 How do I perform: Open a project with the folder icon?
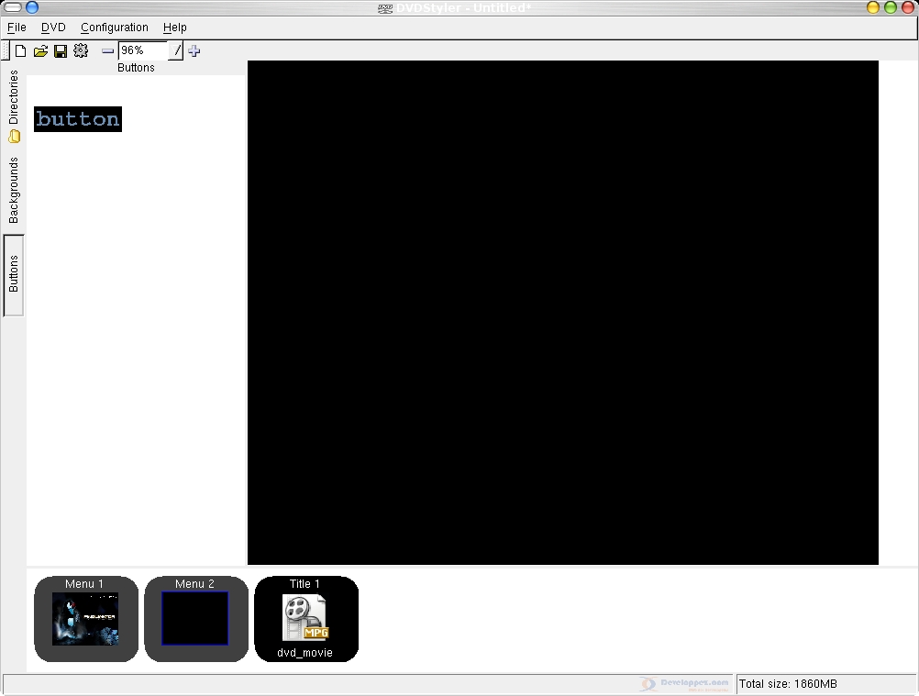40,51
